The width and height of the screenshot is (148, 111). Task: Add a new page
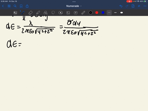coord(133,6)
